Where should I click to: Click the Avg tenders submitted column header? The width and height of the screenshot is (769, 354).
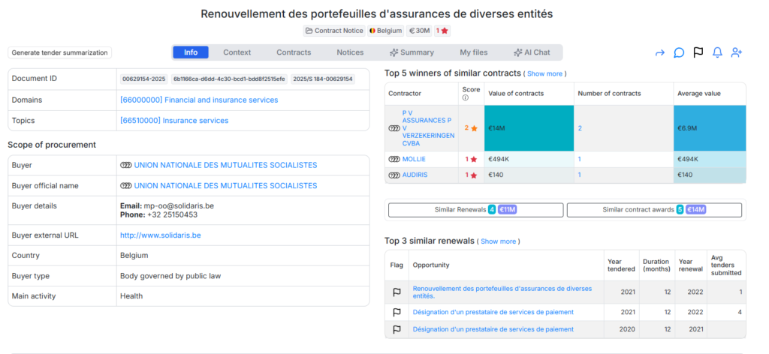click(726, 265)
